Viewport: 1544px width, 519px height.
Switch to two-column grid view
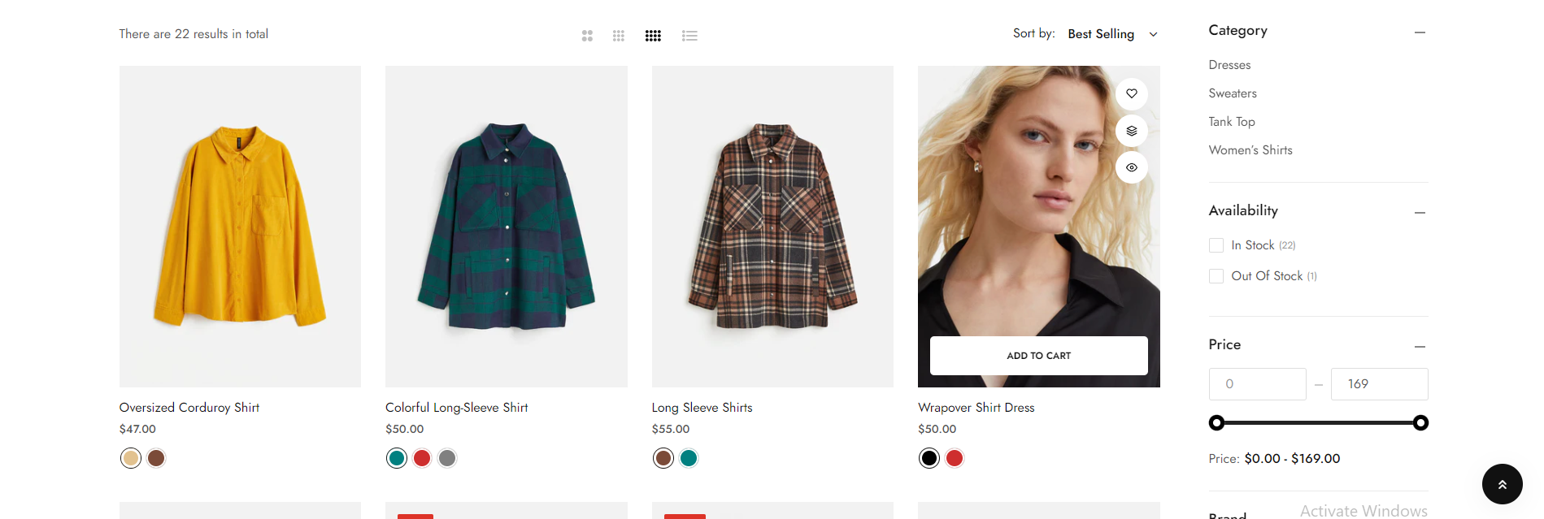pyautogui.click(x=587, y=36)
